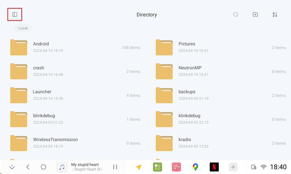Add an app with the plus button
Screen dimensions: 291x174
233,167
